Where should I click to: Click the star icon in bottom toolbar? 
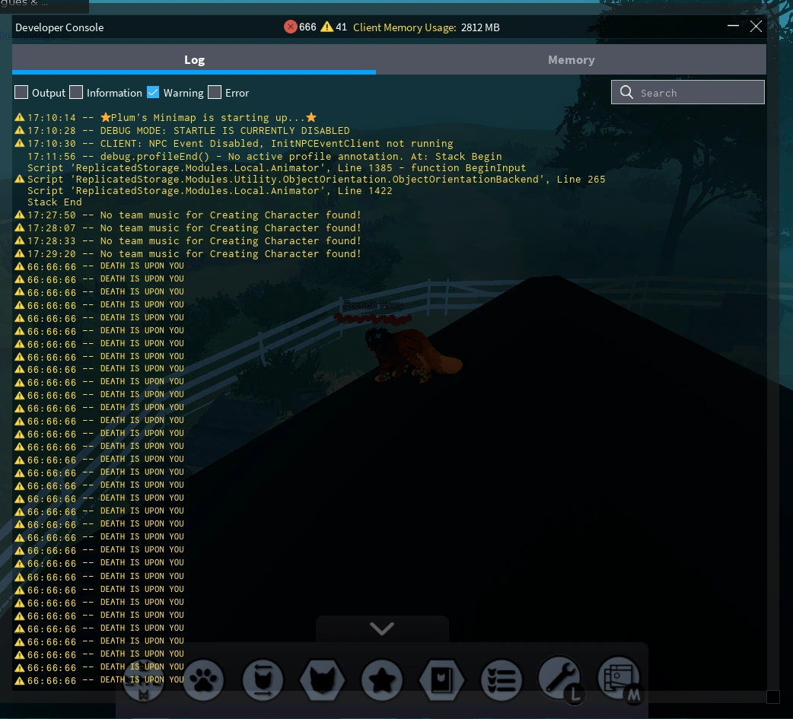point(381,679)
